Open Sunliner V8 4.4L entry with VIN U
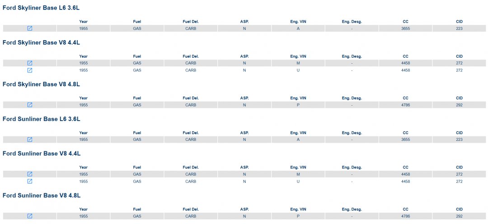The image size is (488, 224). click(x=30, y=181)
